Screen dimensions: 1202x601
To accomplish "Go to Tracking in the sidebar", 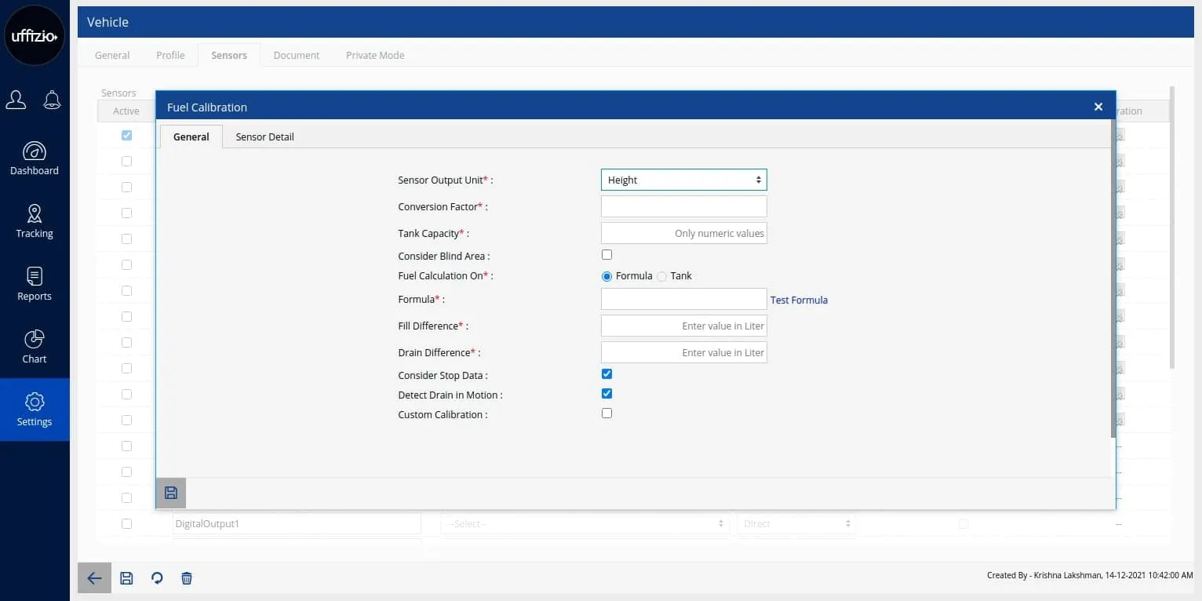I will pos(35,221).
